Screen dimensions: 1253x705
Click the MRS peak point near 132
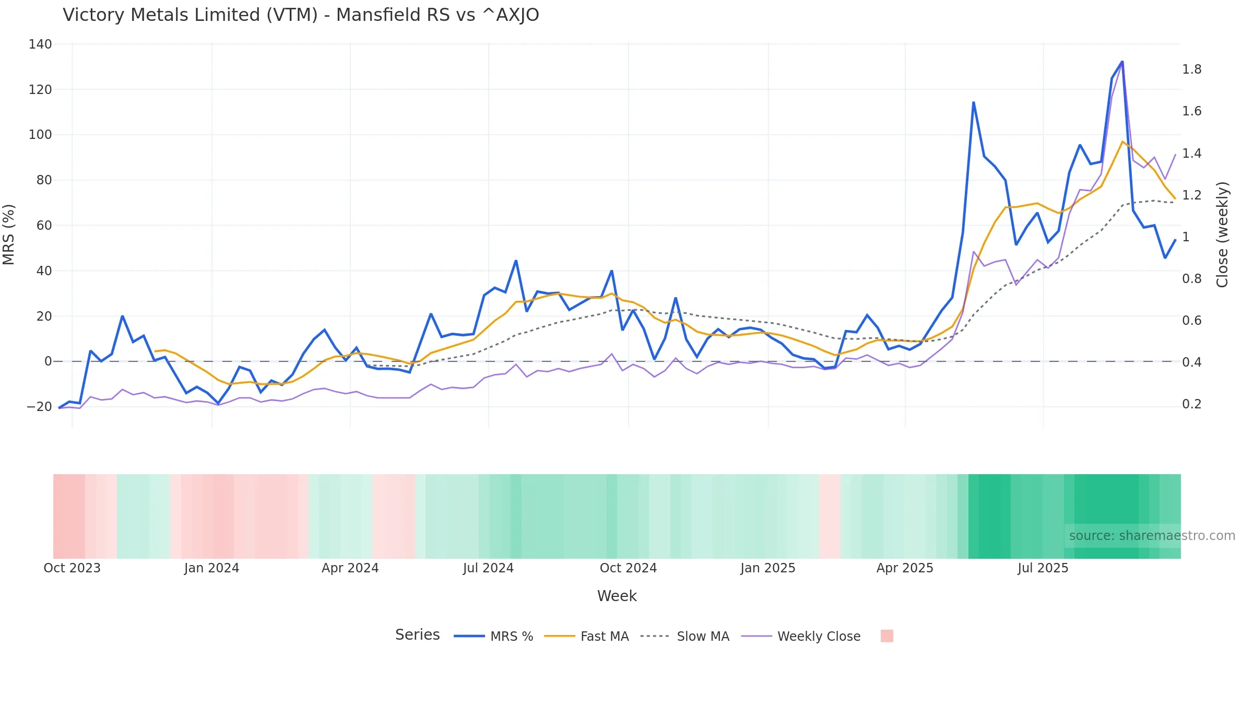click(x=1122, y=62)
